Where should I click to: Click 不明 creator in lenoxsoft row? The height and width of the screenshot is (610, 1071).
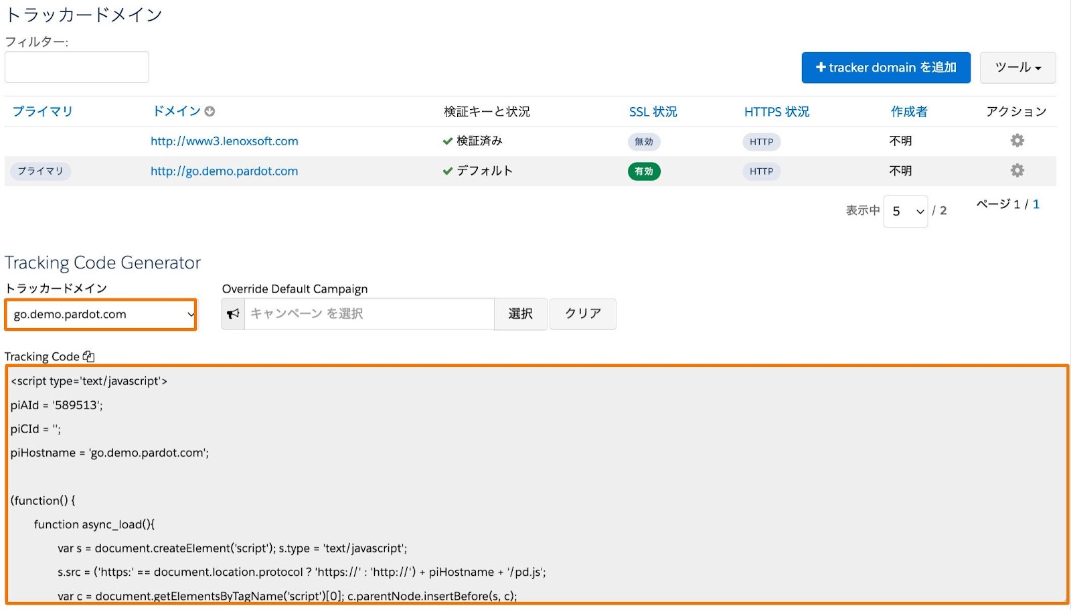[900, 141]
